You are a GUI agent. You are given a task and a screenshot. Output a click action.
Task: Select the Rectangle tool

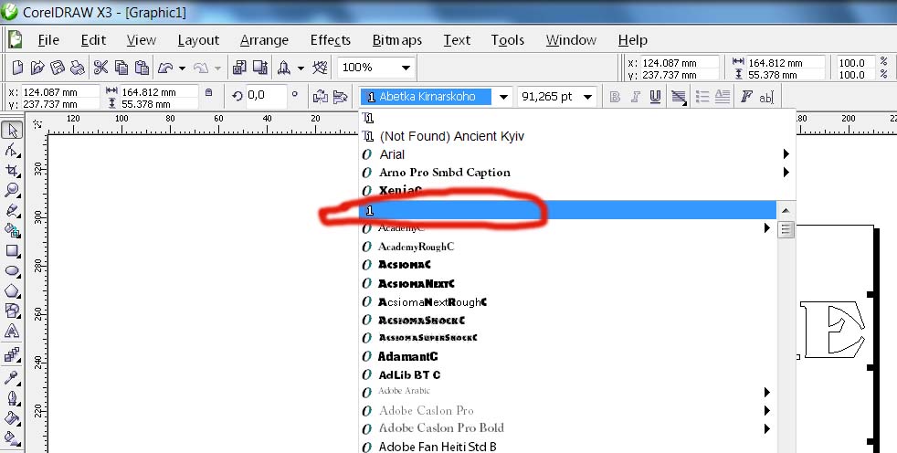click(x=12, y=250)
